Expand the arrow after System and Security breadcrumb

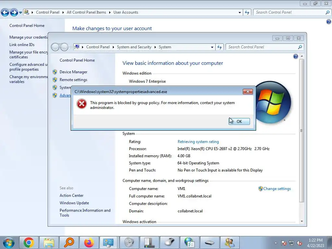(x=155, y=47)
